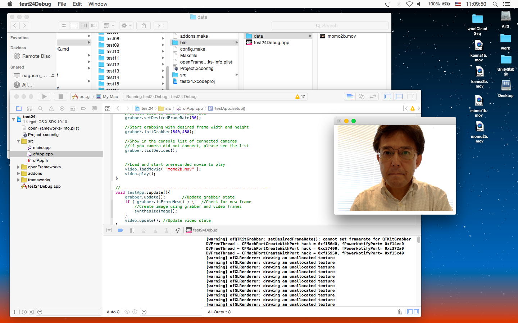Open the Window menu in the menu bar
This screenshot has width=518, height=323.
[x=98, y=4]
